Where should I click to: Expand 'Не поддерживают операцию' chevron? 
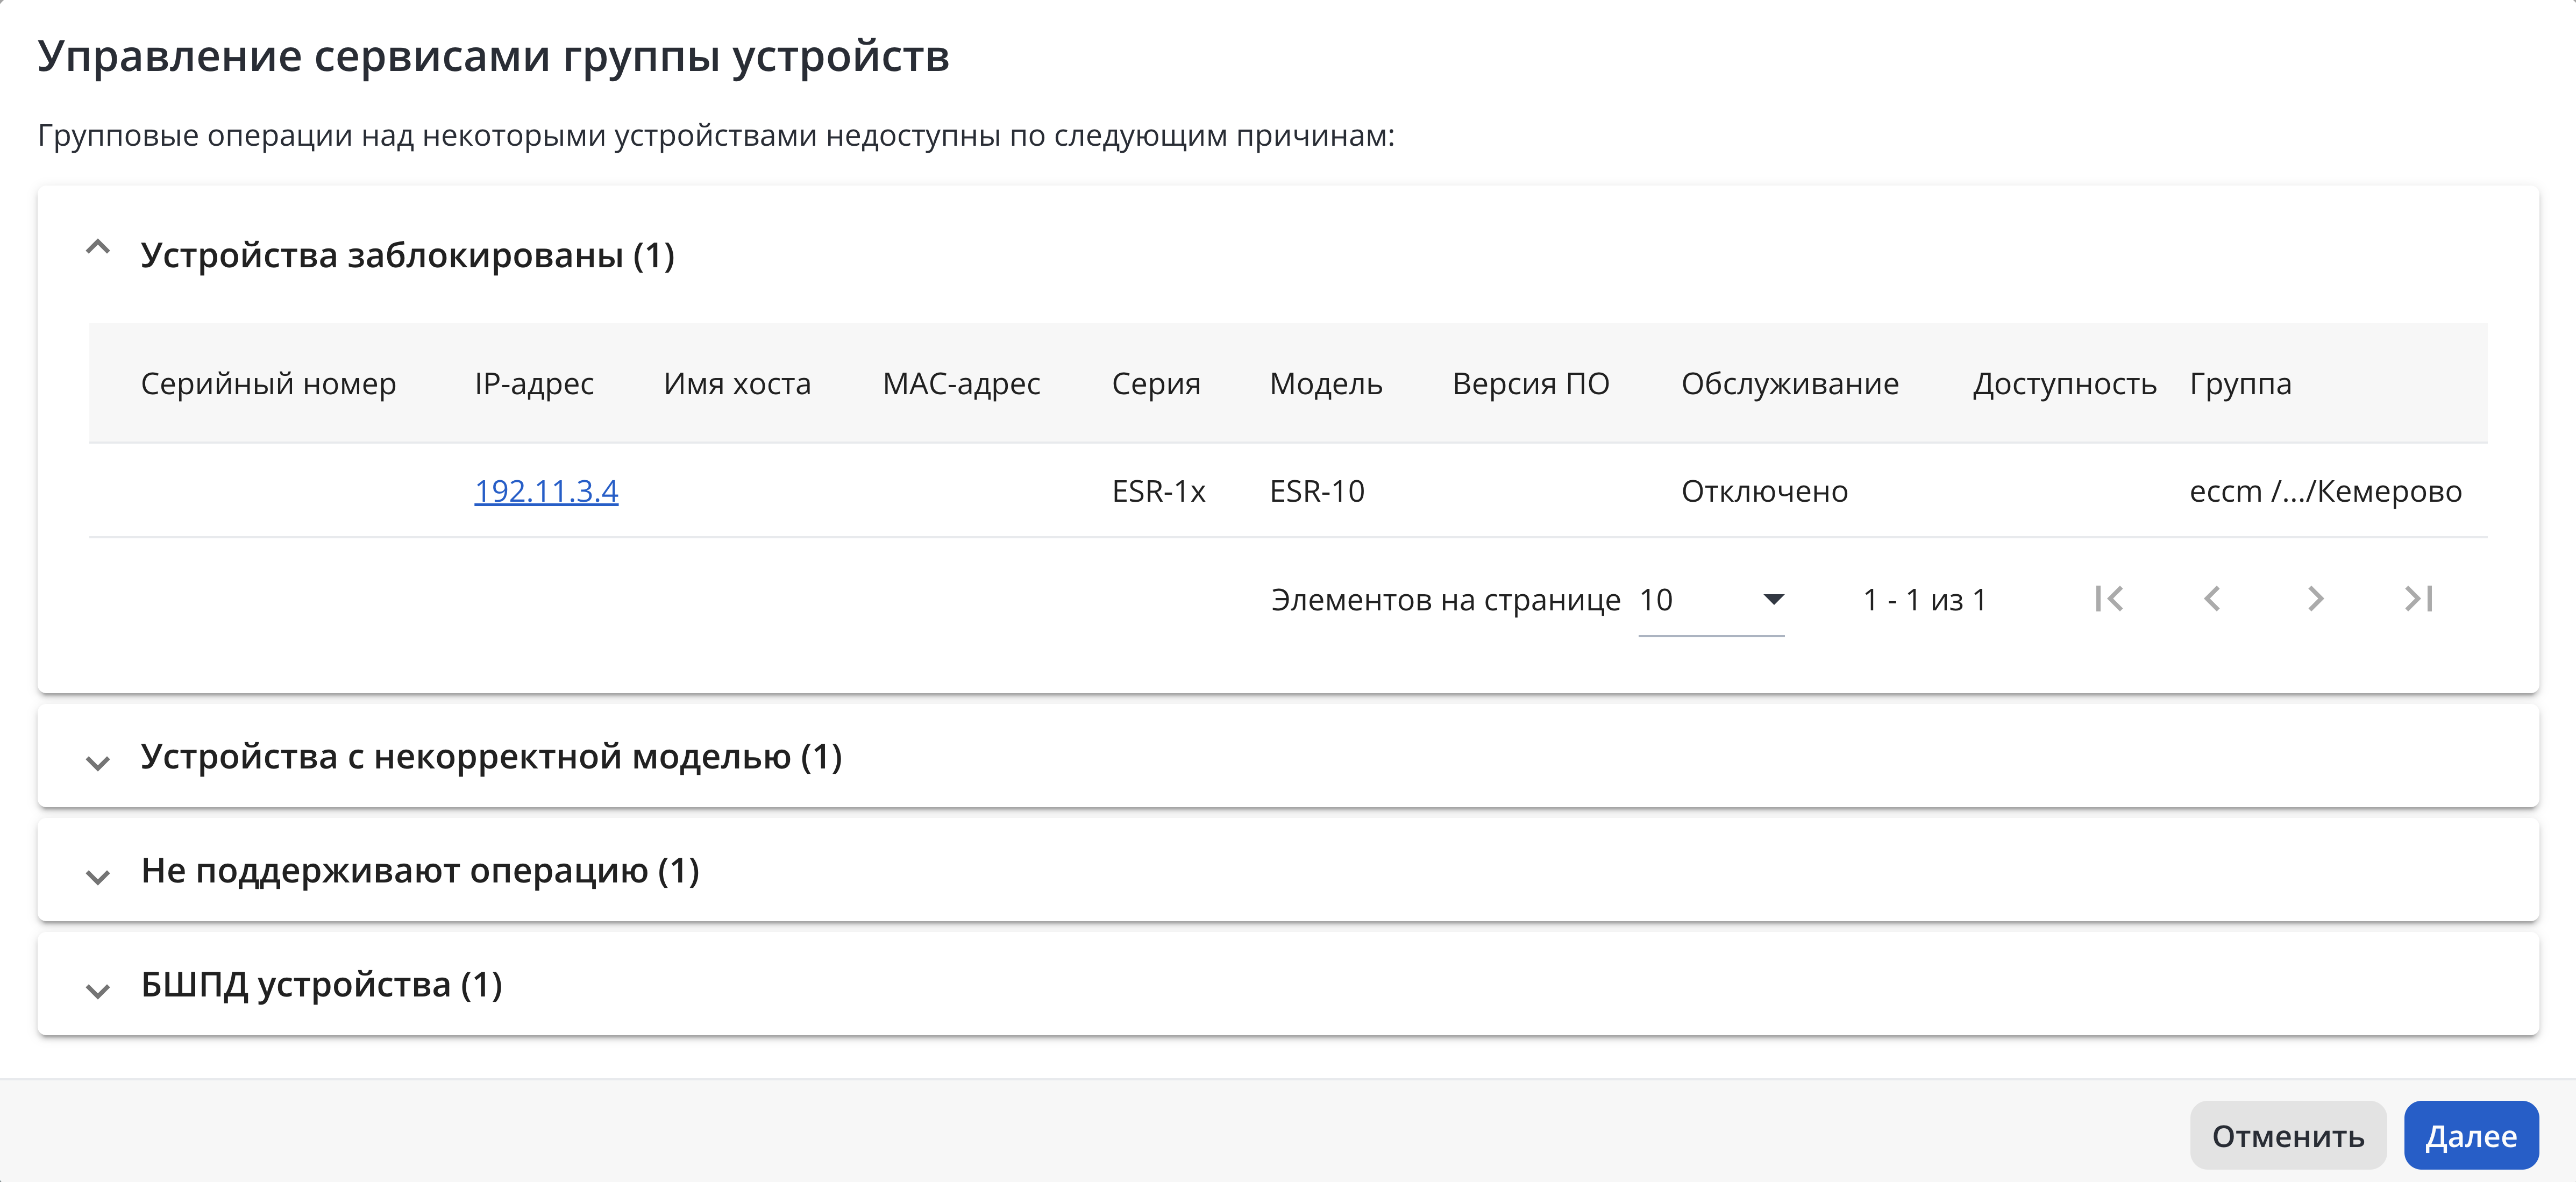[98, 877]
